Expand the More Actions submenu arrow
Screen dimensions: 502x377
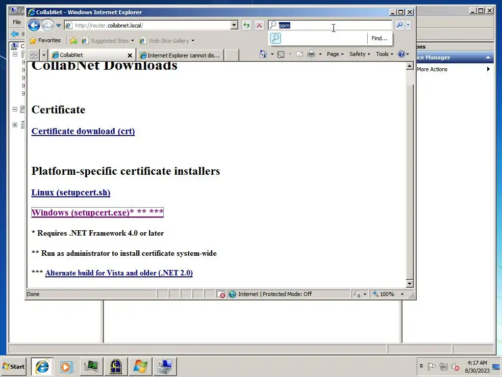pos(488,69)
